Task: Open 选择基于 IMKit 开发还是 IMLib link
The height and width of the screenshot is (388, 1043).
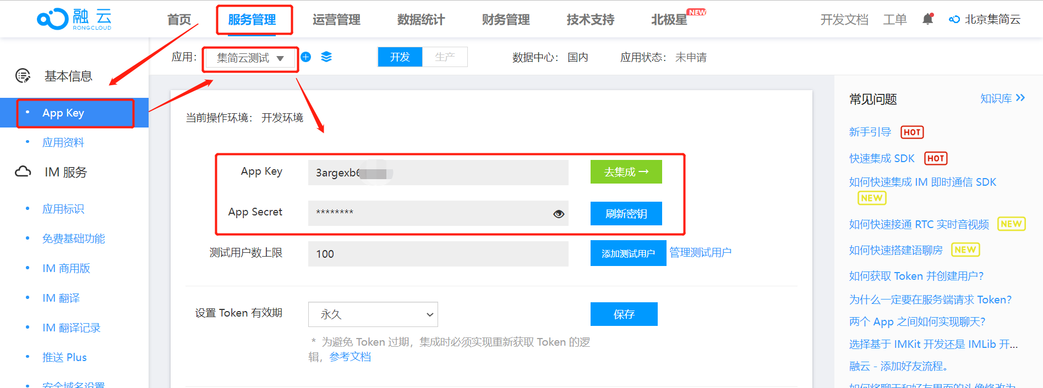Action: [x=933, y=344]
